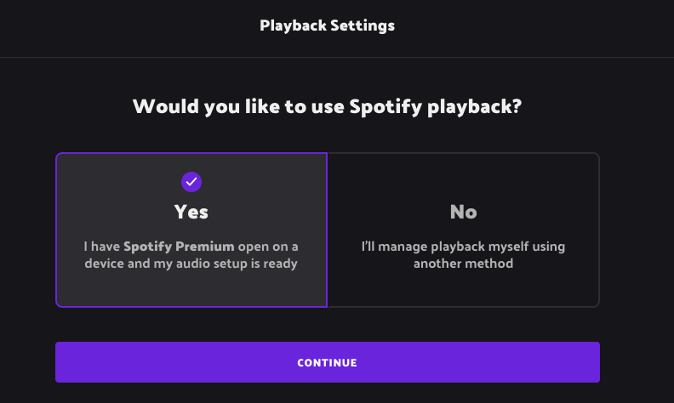Click the 'Would you like to use Spotify playback?' heading

pyautogui.click(x=327, y=106)
